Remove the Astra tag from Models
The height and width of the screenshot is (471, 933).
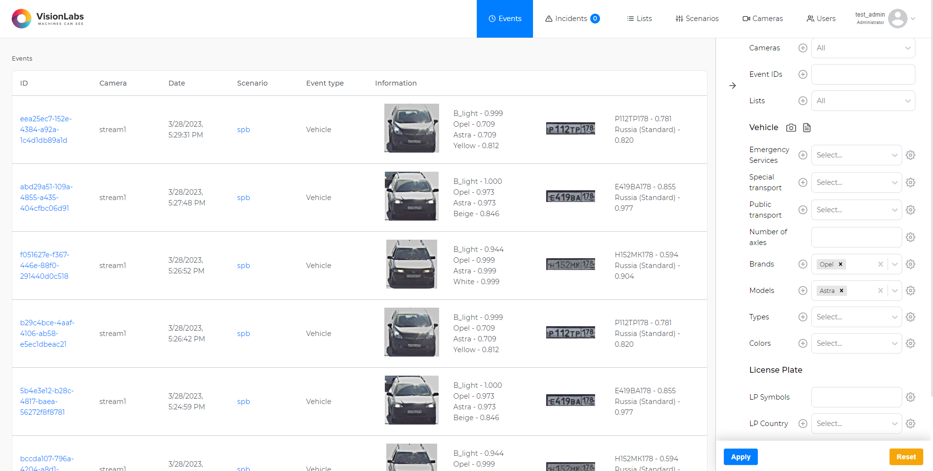[x=842, y=291]
